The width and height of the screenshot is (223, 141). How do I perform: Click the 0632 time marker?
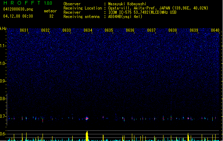45,30
